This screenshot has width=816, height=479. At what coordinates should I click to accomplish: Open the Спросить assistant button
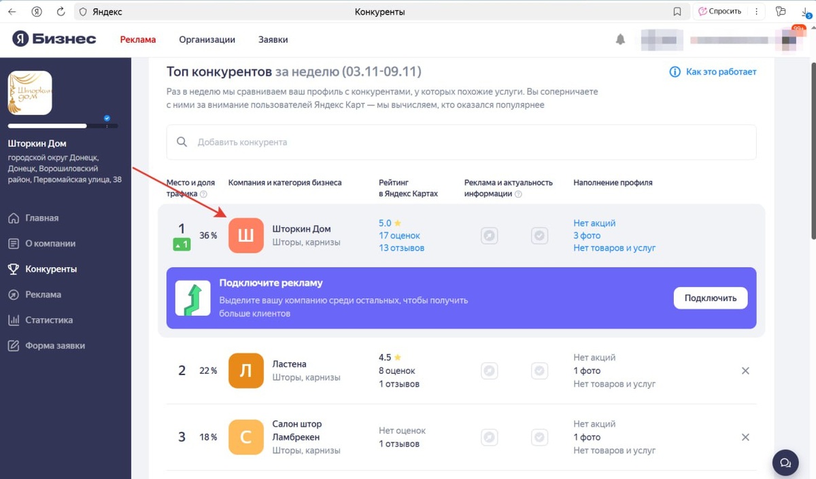coord(719,12)
